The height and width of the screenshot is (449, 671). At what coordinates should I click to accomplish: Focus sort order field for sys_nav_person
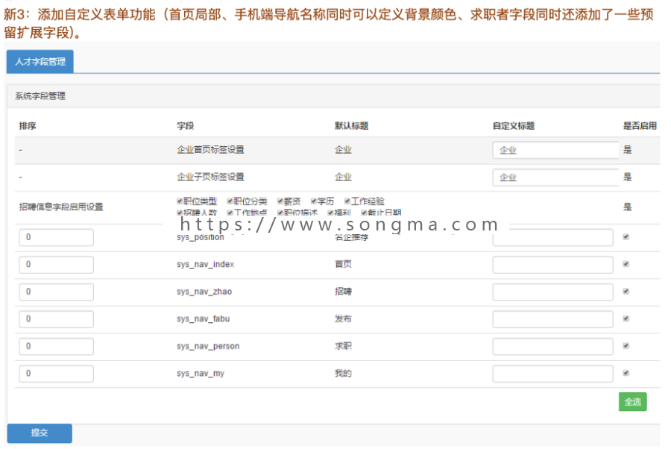click(56, 346)
